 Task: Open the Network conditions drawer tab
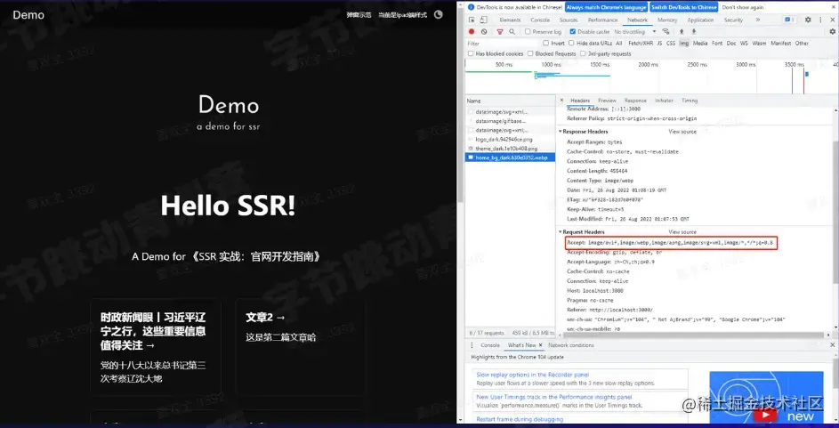click(571, 345)
